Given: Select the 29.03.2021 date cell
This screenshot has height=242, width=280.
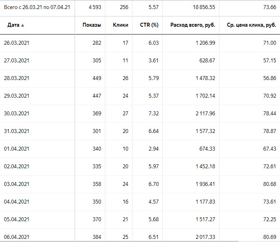Looking at the screenshot, I should [x=16, y=96].
